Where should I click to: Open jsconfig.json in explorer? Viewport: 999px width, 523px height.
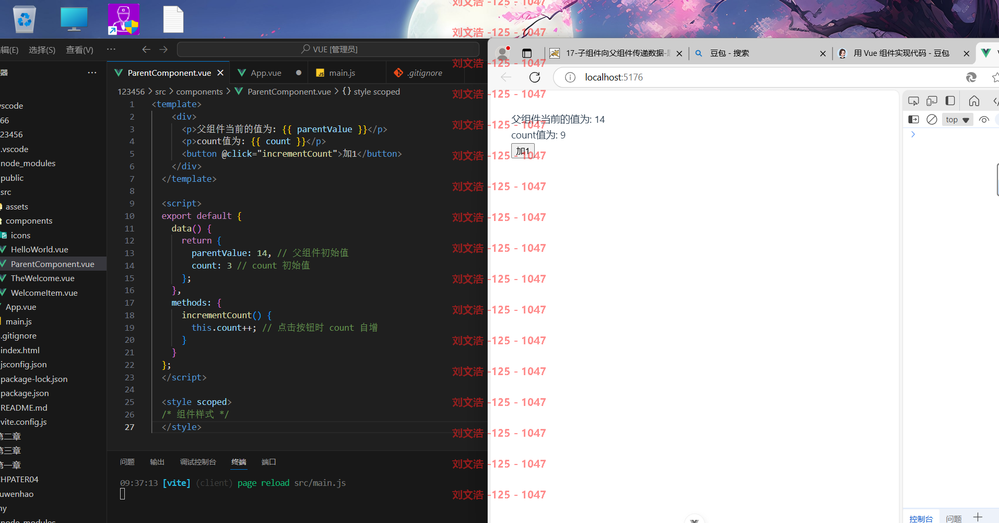tap(23, 364)
